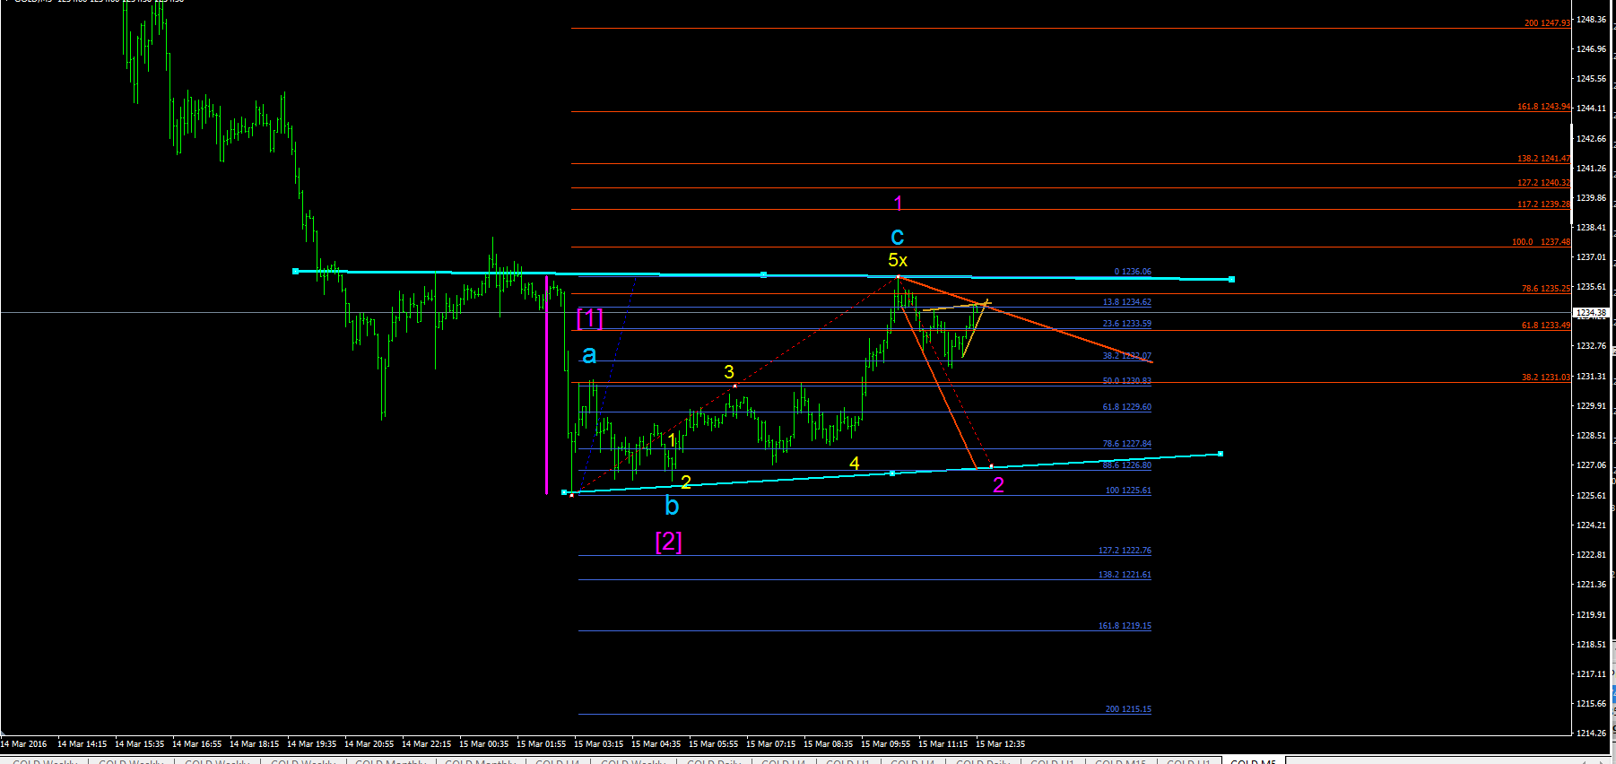Select the orange Fibonacci label 78.6 1235.25
The height and width of the screenshot is (764, 1616).
click(x=1546, y=289)
